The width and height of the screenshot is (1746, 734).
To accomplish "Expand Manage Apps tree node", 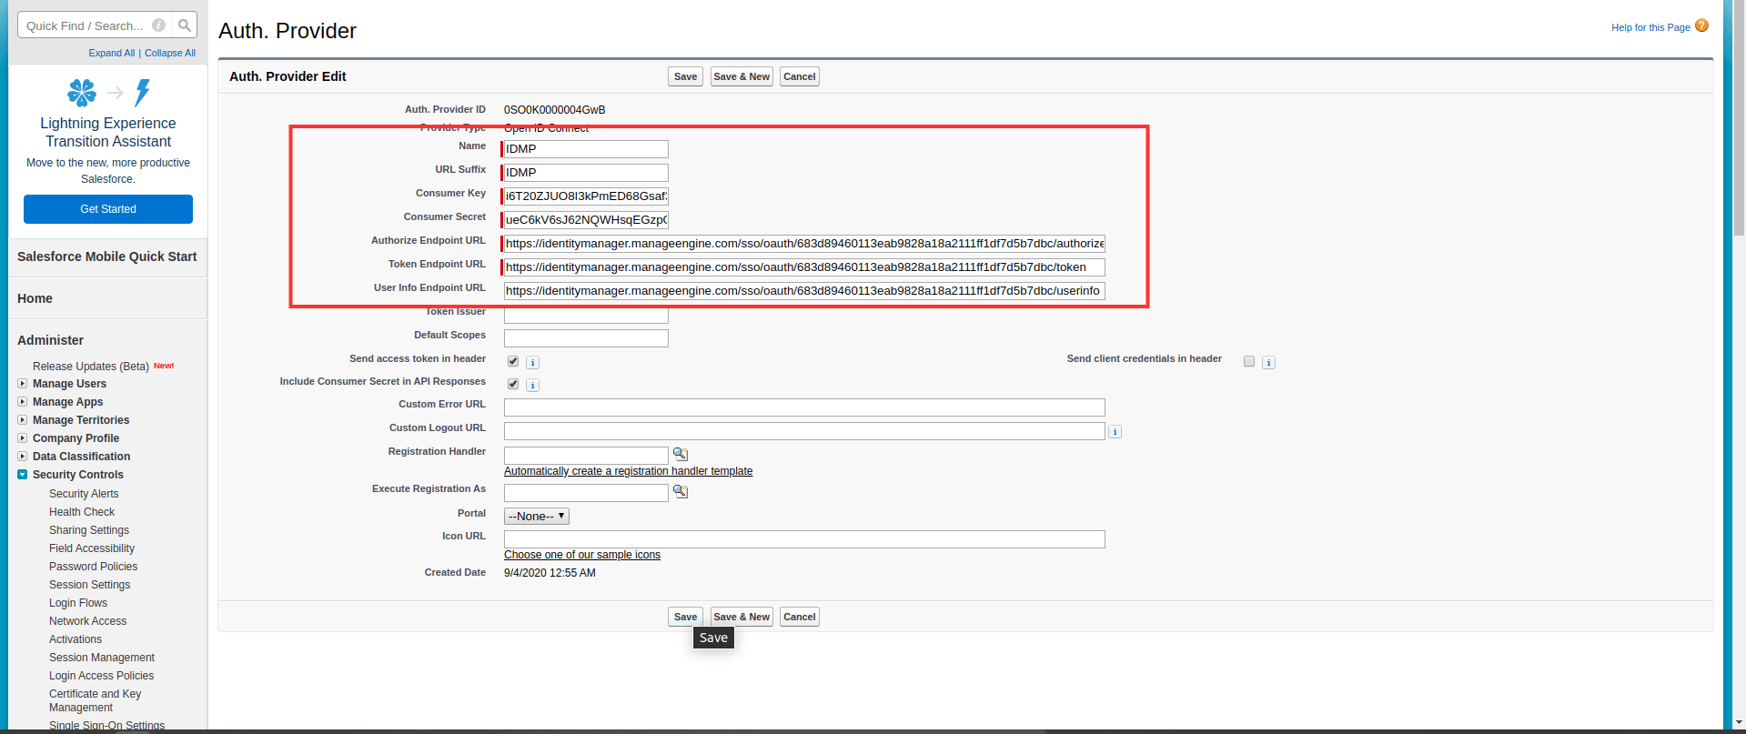I will [23, 402].
